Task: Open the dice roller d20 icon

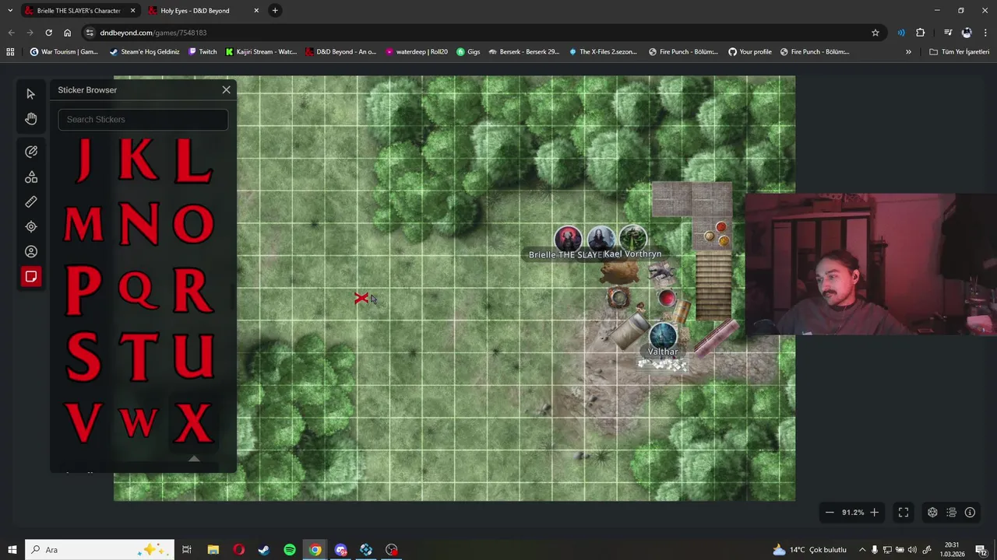Action: click(932, 513)
